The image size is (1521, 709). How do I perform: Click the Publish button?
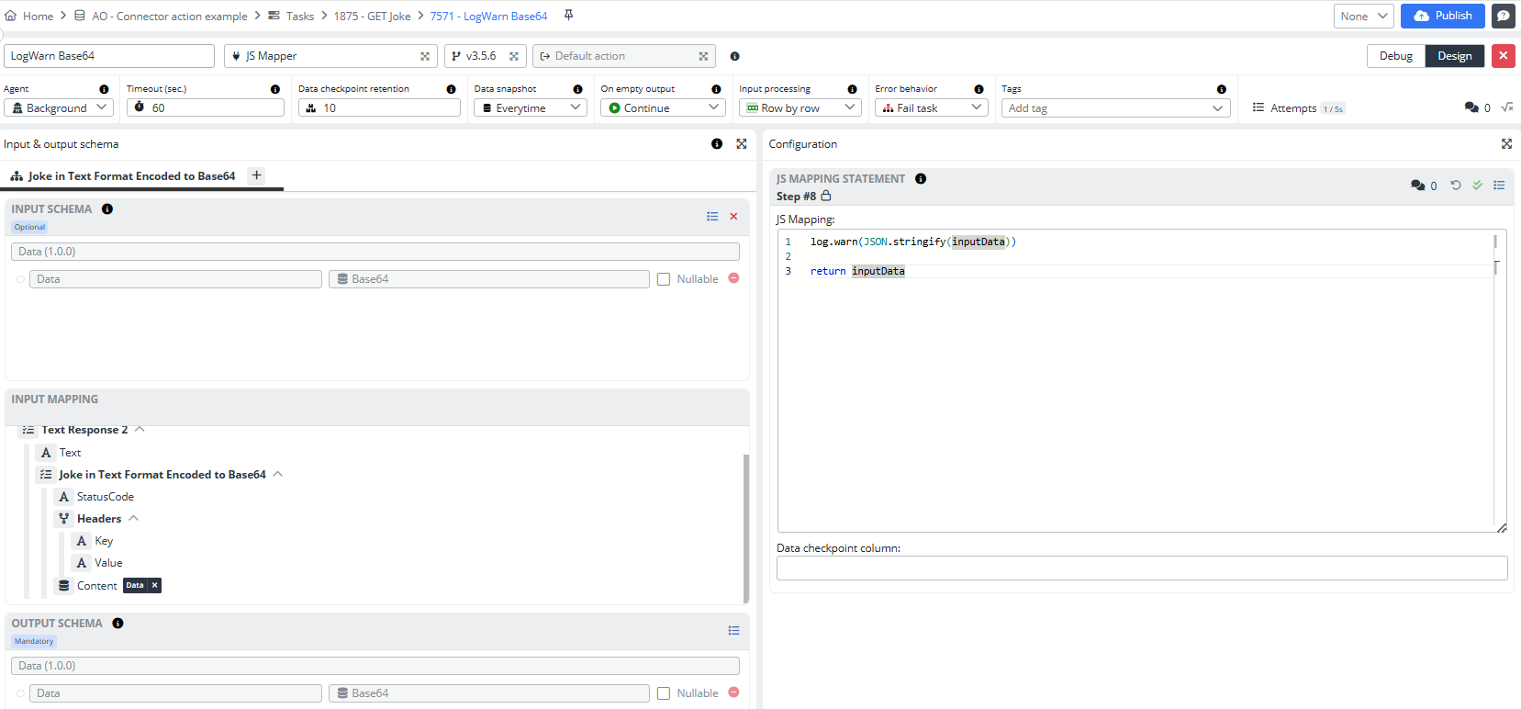point(1442,16)
